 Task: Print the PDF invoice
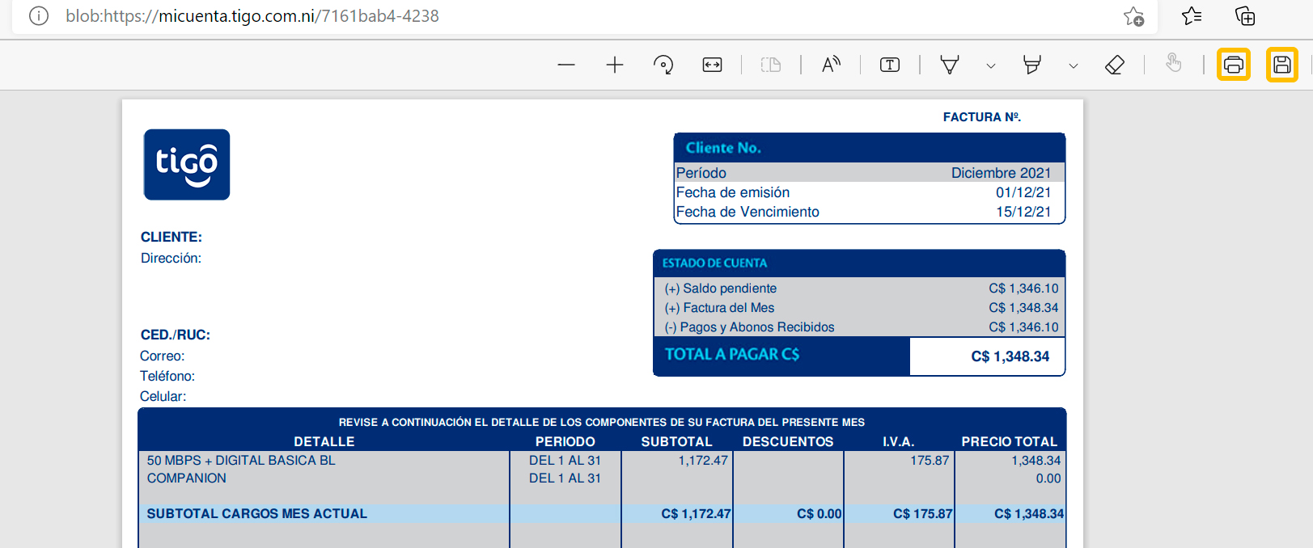[x=1234, y=65]
